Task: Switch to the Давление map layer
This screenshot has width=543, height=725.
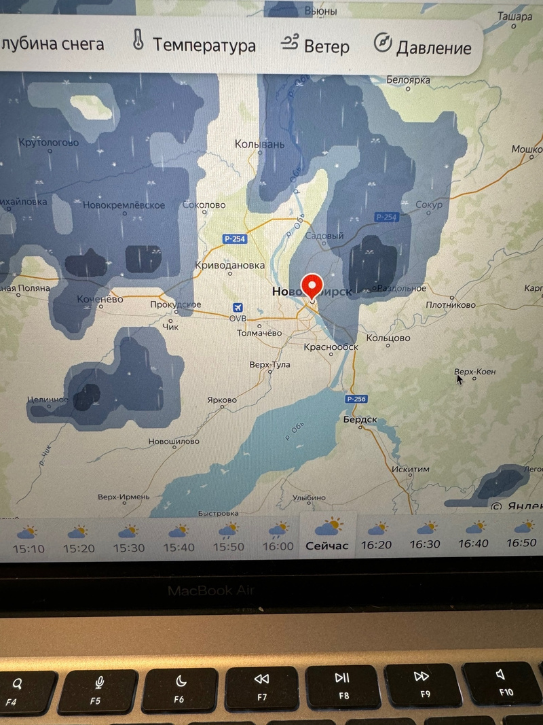Action: (x=422, y=46)
